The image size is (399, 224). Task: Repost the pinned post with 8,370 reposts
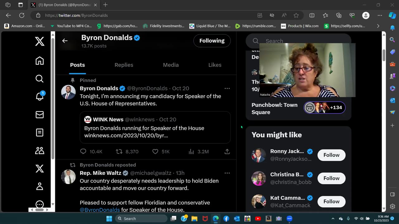pos(119,152)
